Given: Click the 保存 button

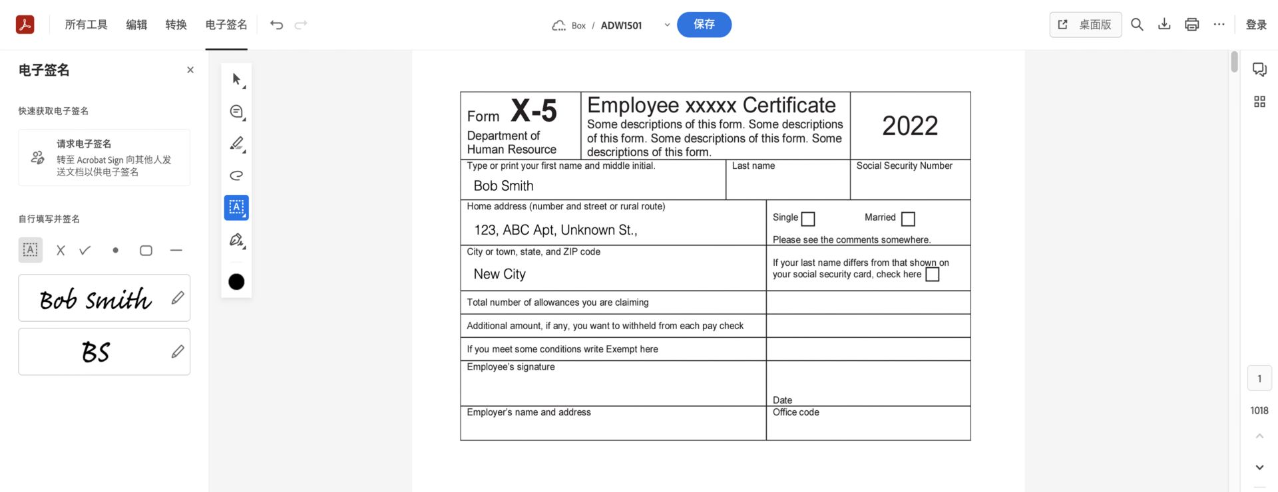Looking at the screenshot, I should (x=704, y=25).
